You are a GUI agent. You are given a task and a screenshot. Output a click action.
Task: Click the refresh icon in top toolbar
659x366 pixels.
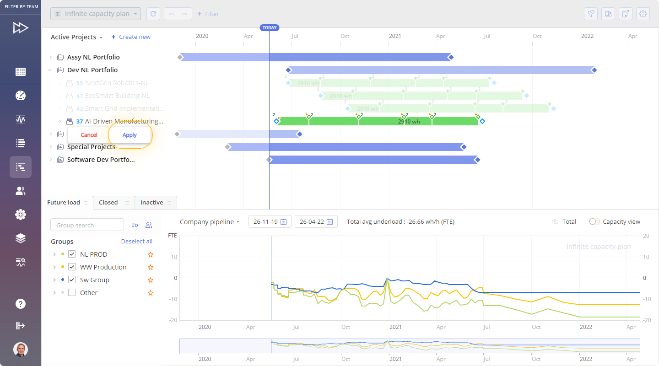(x=153, y=14)
